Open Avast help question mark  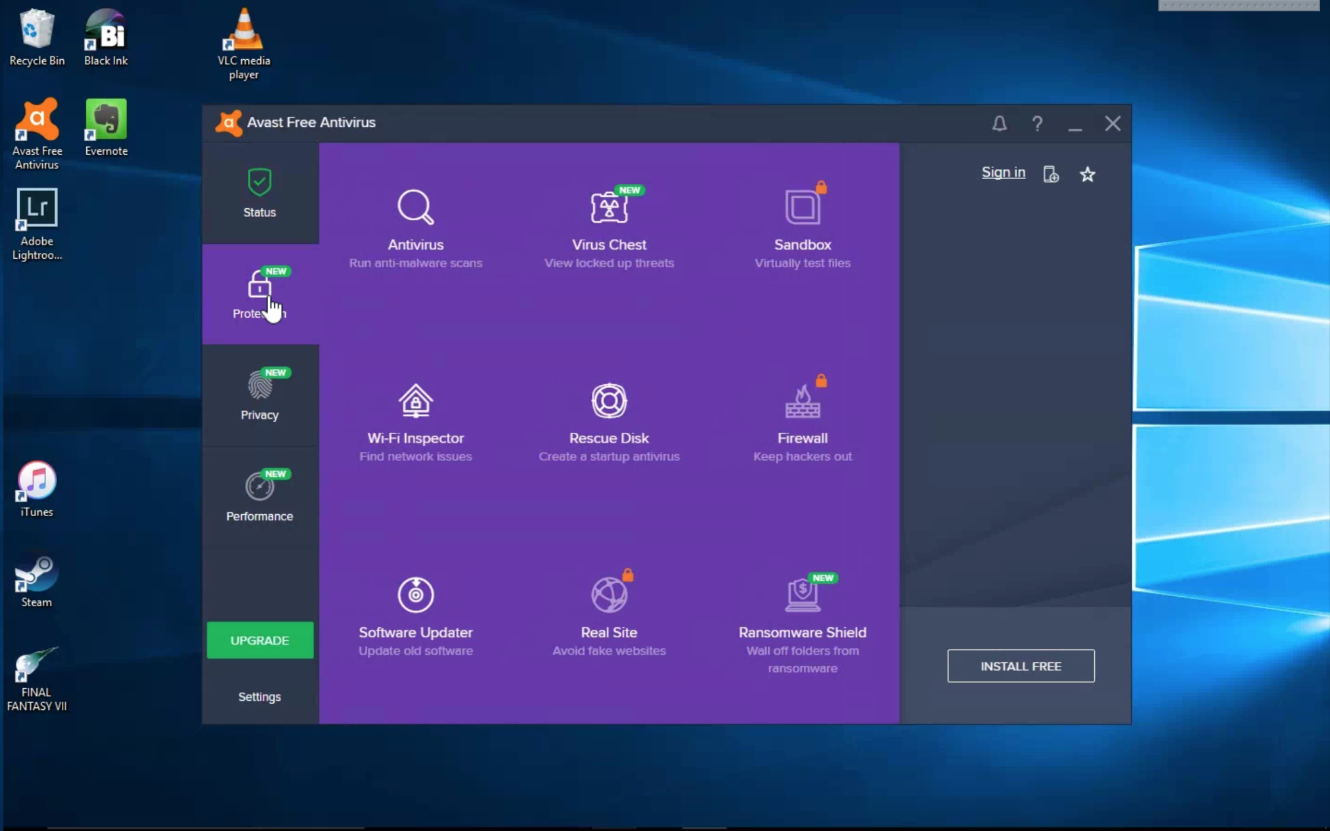(x=1037, y=124)
